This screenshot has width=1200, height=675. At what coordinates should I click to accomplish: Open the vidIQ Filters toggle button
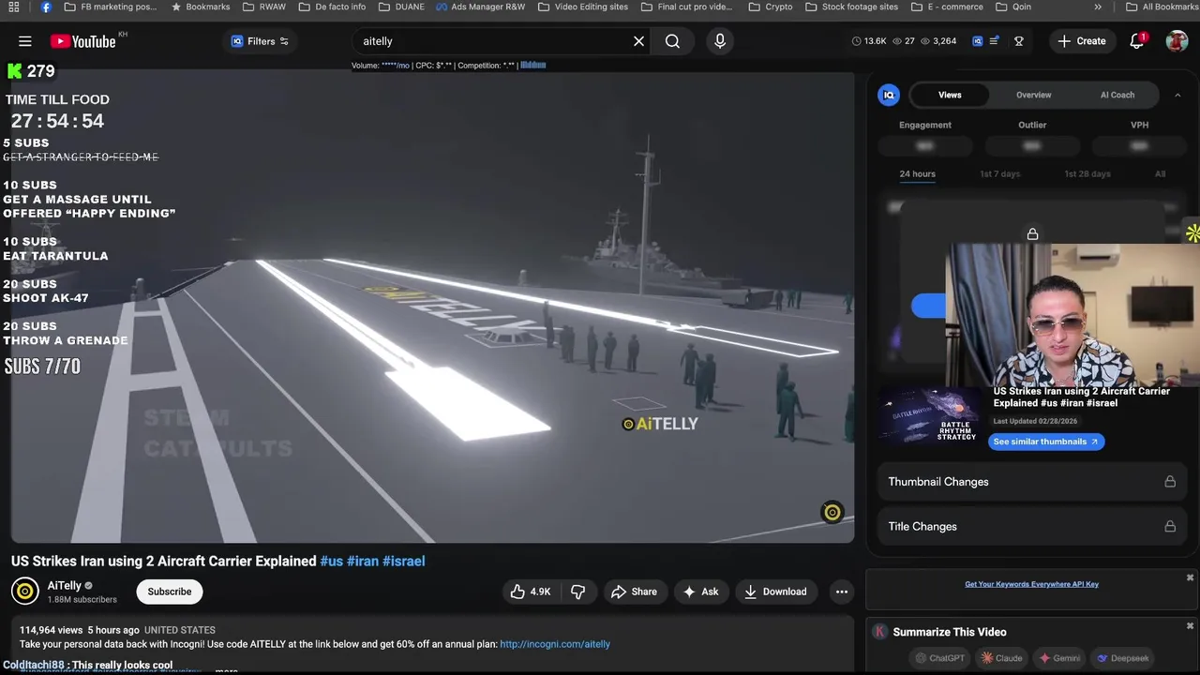coord(261,41)
